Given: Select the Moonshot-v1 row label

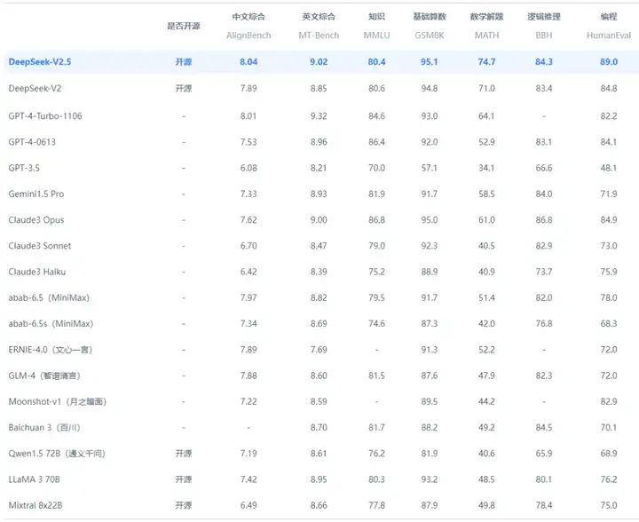Looking at the screenshot, I should point(57,402).
